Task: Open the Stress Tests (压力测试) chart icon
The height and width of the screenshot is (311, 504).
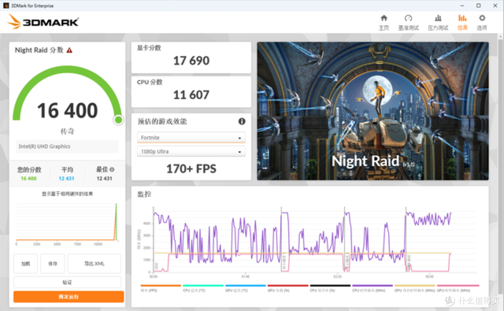Action: click(438, 18)
